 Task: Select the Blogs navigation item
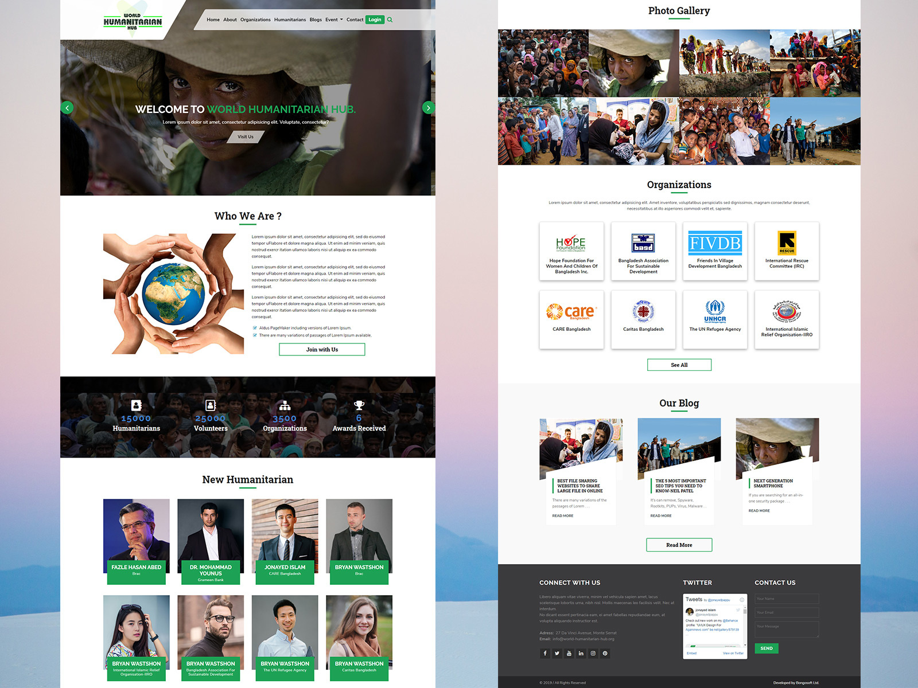pyautogui.click(x=315, y=19)
